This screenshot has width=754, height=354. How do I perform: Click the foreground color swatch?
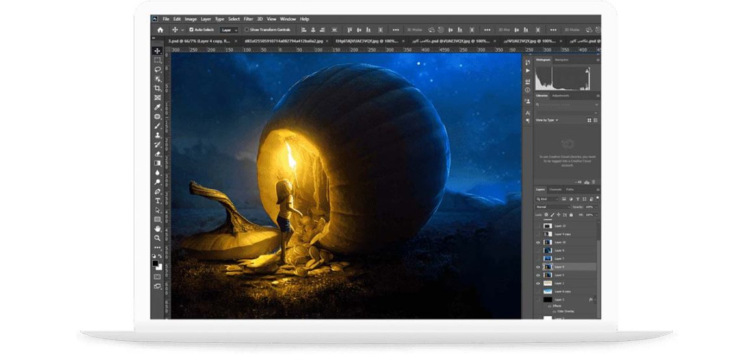point(156,262)
